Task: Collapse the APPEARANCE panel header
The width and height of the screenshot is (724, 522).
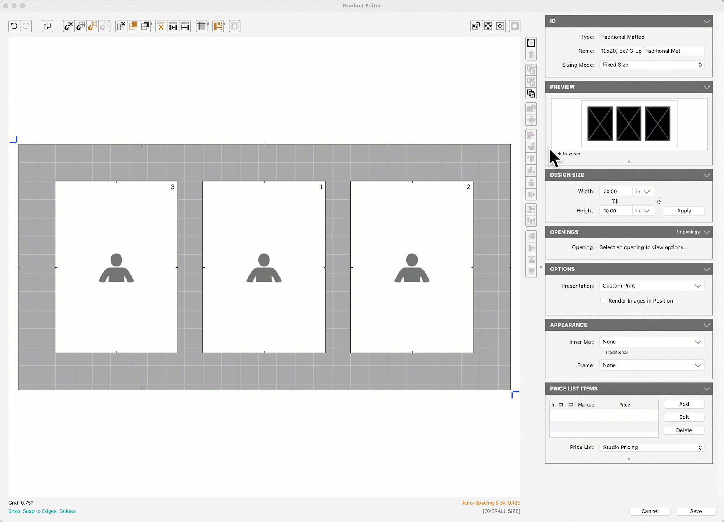Action: click(706, 325)
